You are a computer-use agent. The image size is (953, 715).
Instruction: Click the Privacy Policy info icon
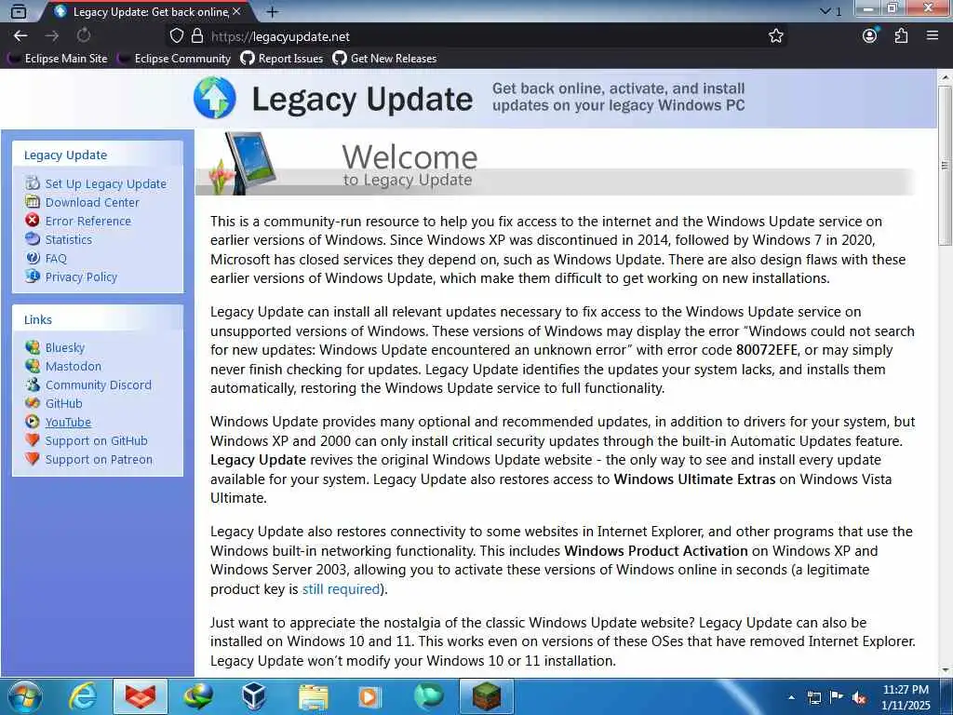coord(33,276)
